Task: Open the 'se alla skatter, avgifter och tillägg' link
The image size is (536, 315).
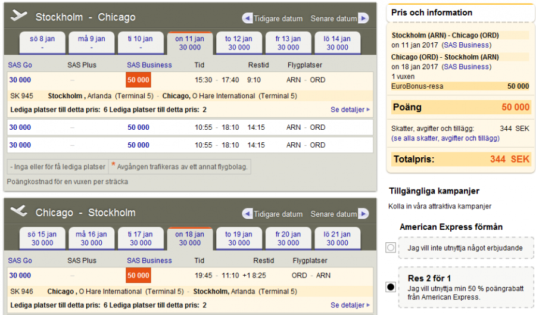Action: click(445, 138)
